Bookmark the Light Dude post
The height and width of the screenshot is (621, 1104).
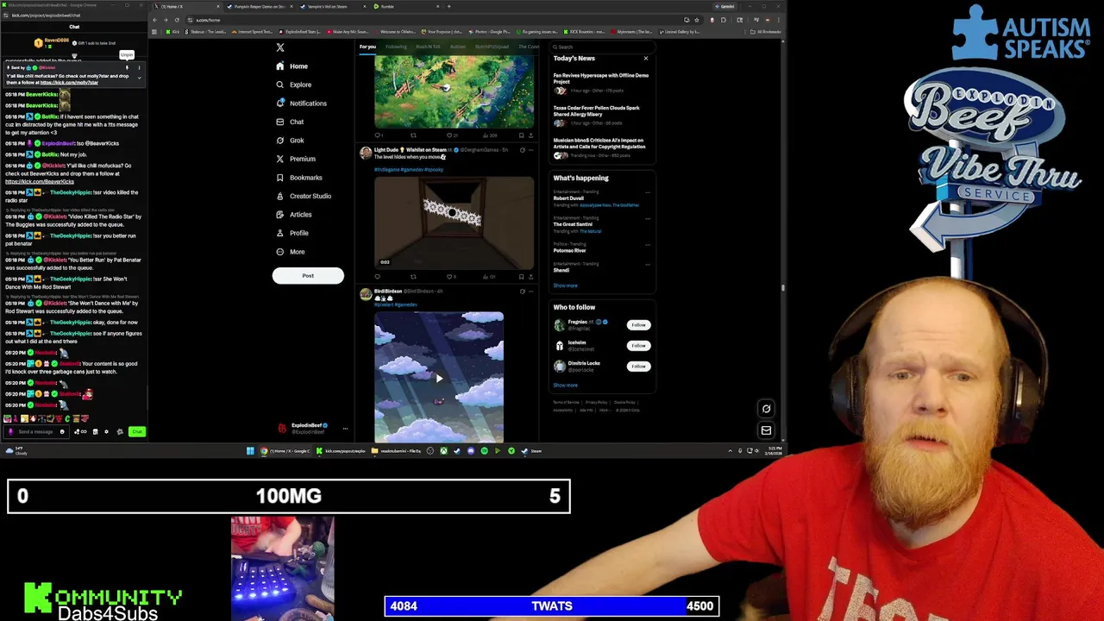coord(521,277)
